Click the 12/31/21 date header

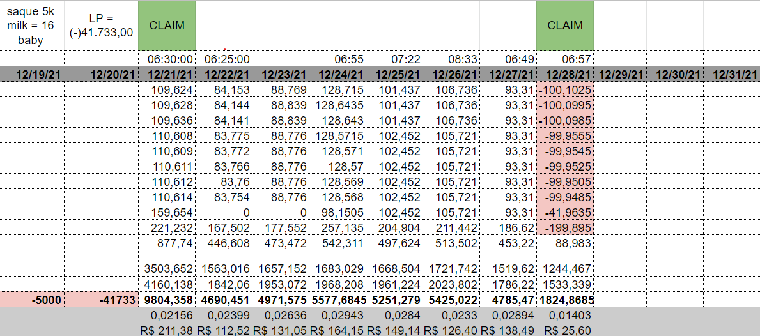(x=732, y=74)
